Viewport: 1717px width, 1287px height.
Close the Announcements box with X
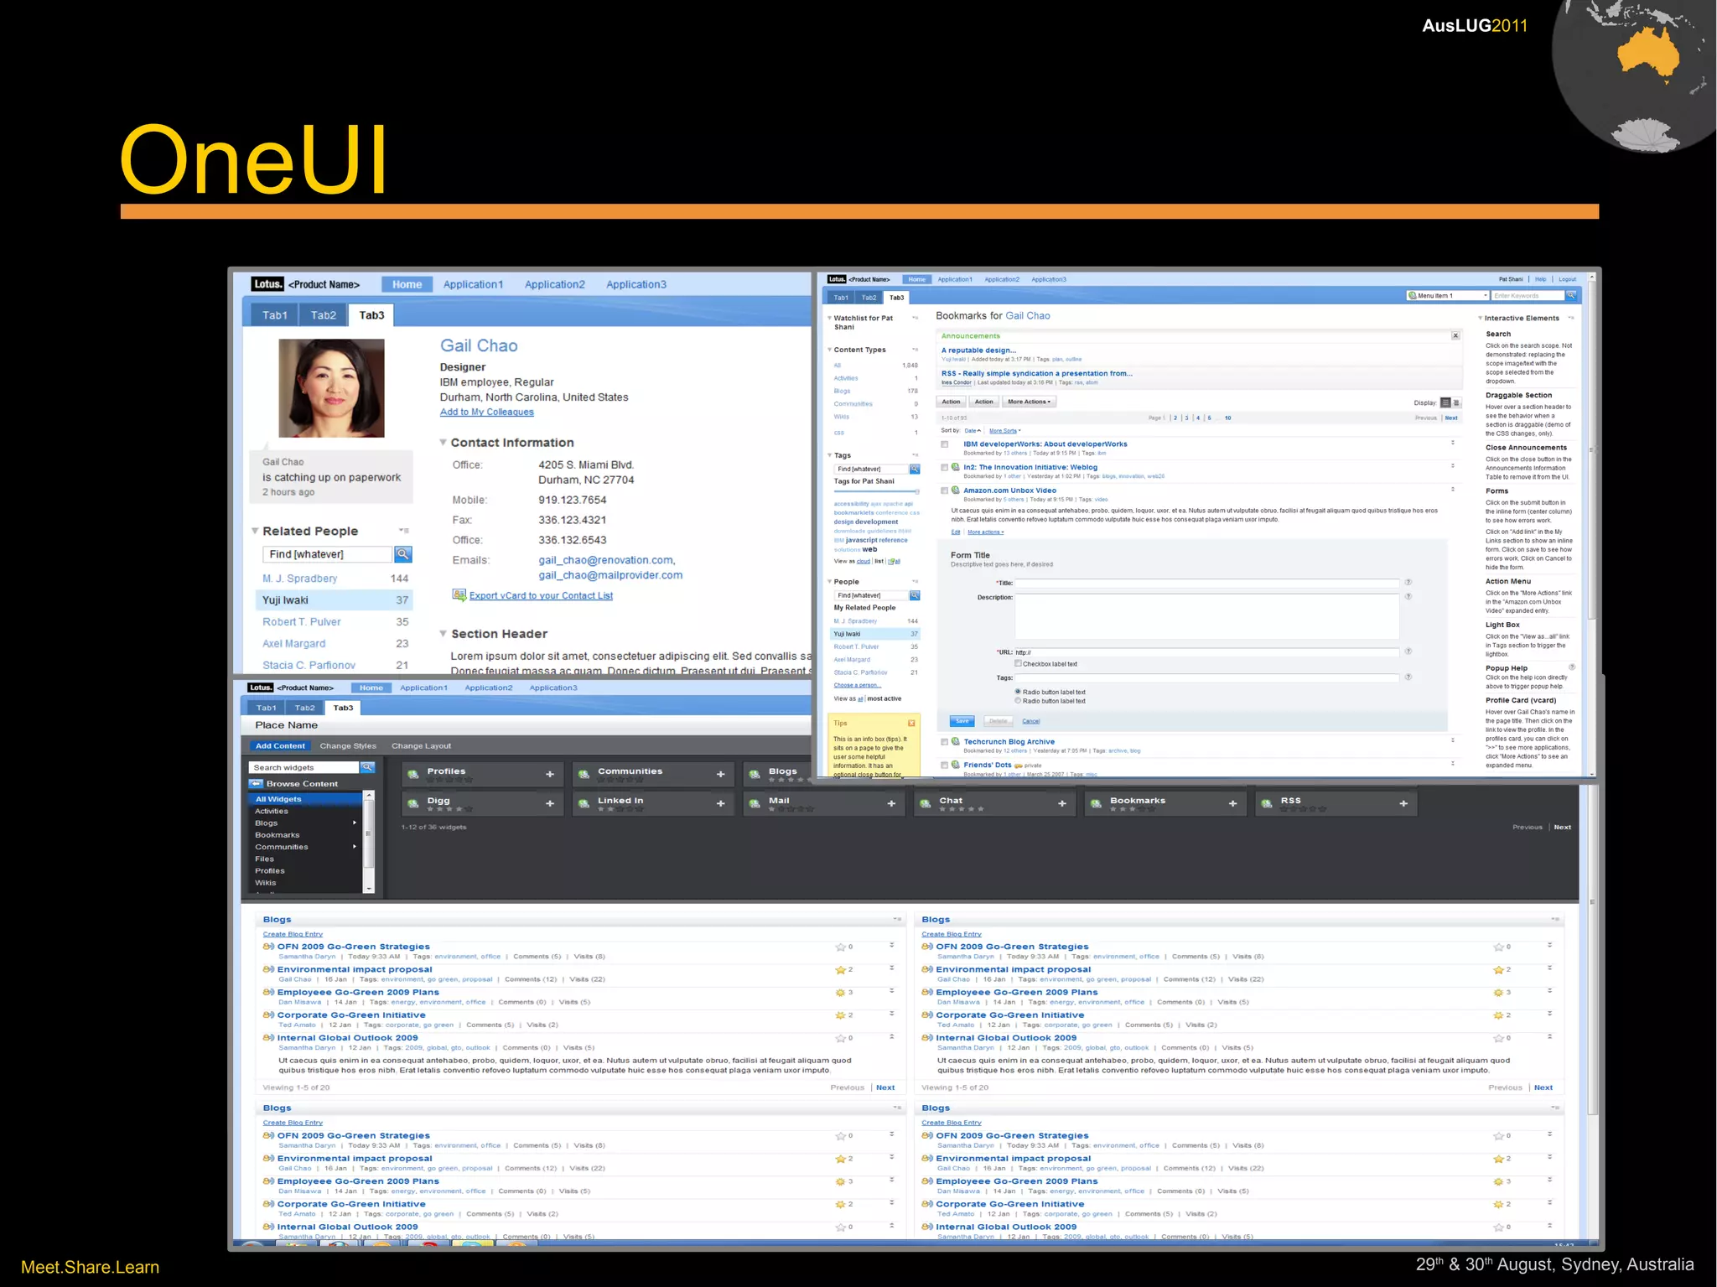click(1455, 335)
